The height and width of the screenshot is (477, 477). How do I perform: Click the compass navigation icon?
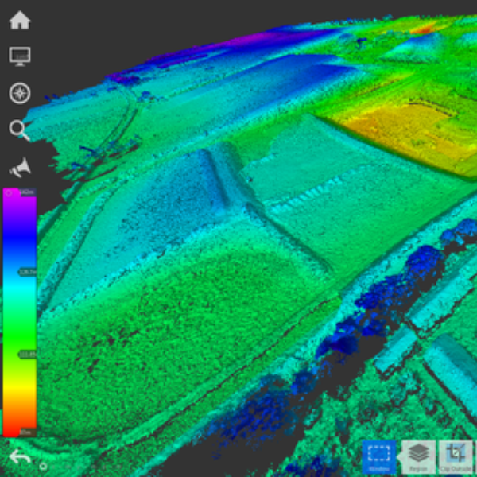[19, 93]
